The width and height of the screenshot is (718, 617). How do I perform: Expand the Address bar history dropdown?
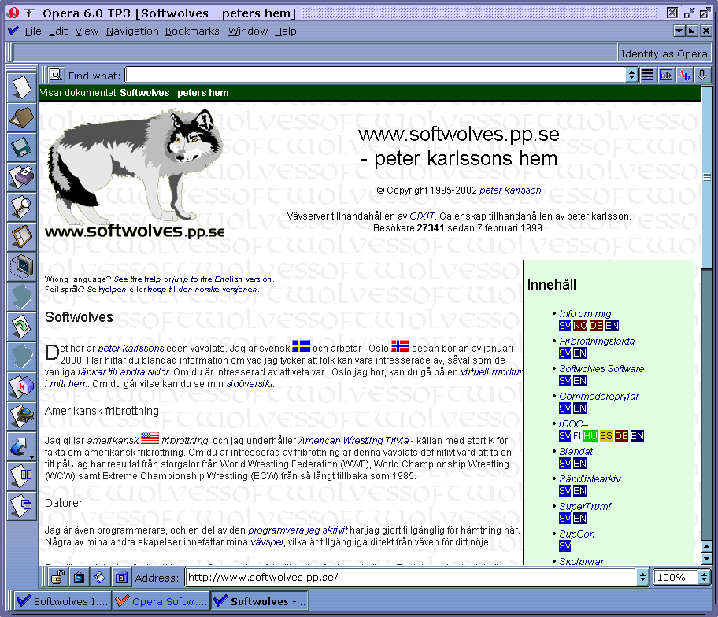click(x=642, y=578)
